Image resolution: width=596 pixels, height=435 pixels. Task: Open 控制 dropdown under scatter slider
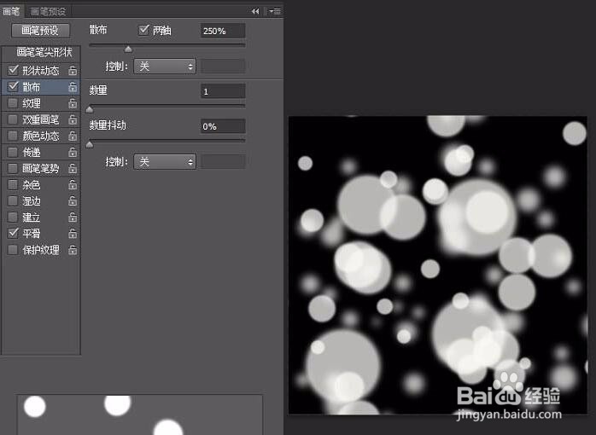click(x=165, y=67)
